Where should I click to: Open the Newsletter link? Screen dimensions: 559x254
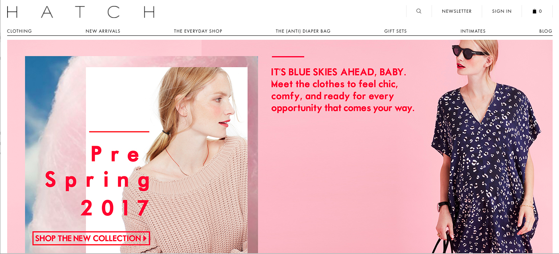[457, 11]
